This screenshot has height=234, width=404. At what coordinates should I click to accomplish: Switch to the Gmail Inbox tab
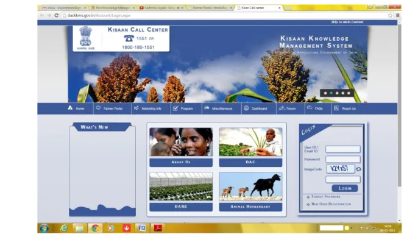63,8
